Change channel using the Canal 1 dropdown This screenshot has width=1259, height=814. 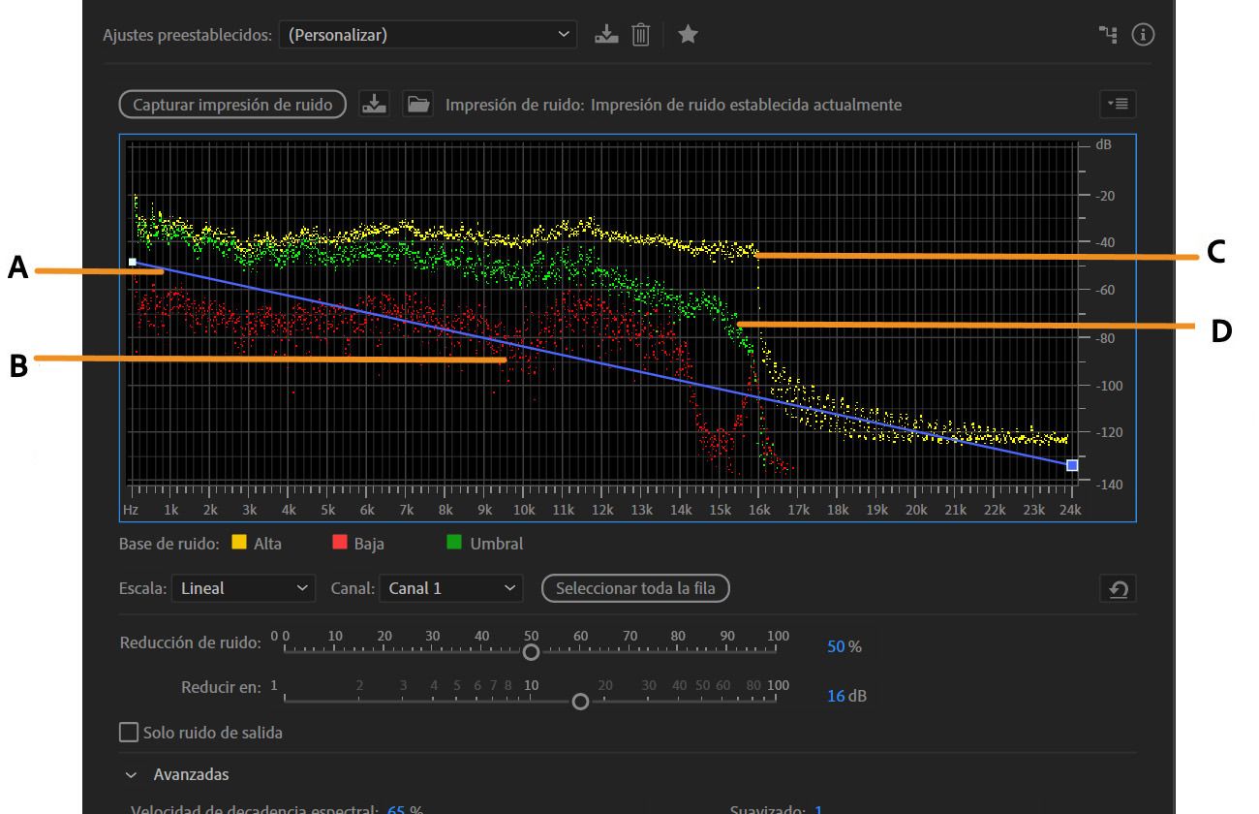click(x=450, y=588)
